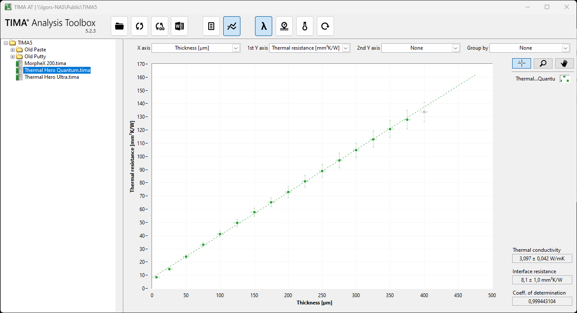577x313 pixels.
Task: Open a folder with the folder toolbar icon
Action: 119,26
